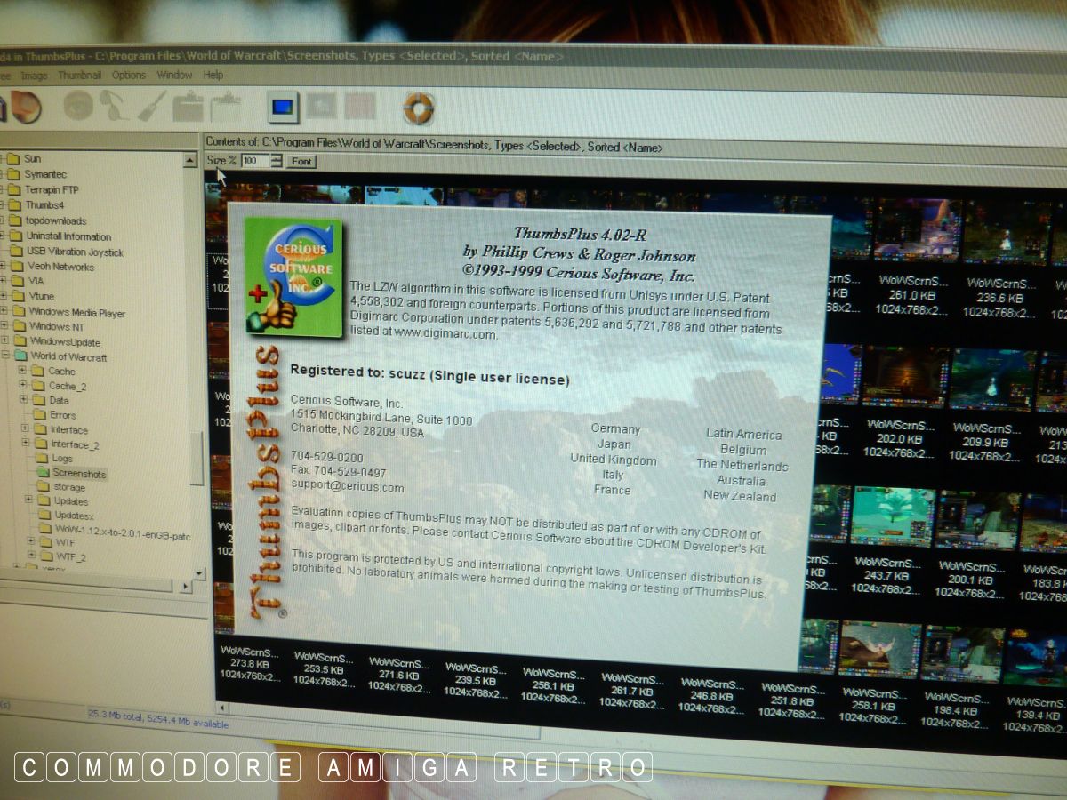Click the Size % spinner arrows
This screenshot has width=1067, height=800.
click(x=277, y=161)
